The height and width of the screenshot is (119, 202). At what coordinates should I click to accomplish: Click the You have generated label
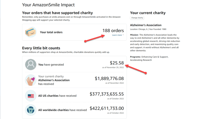coord(51,65)
